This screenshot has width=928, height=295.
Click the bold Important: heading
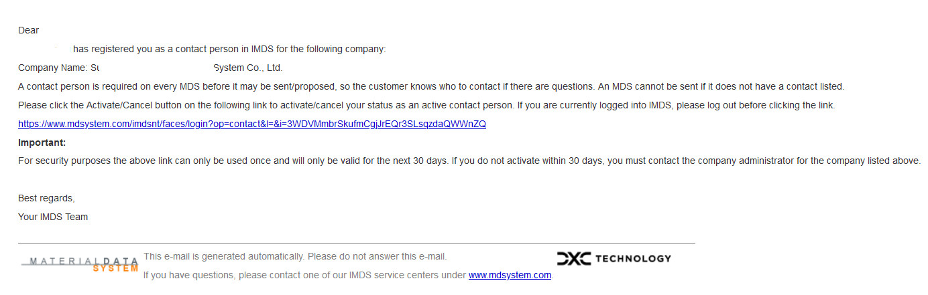coord(42,142)
